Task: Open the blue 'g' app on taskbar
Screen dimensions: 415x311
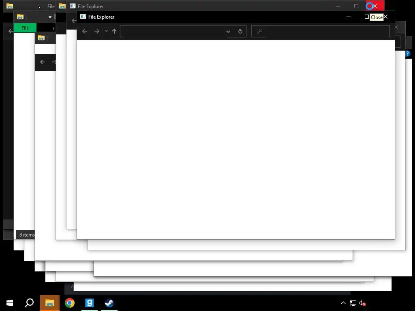Action: (90, 303)
